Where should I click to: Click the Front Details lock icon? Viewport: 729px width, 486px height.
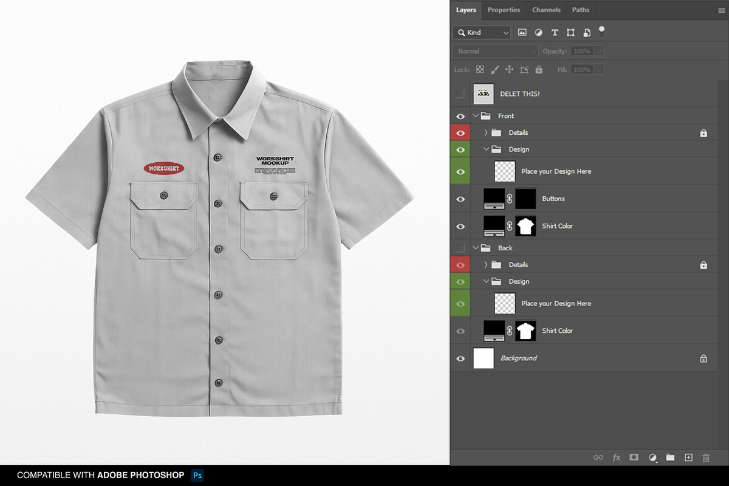[x=703, y=132]
